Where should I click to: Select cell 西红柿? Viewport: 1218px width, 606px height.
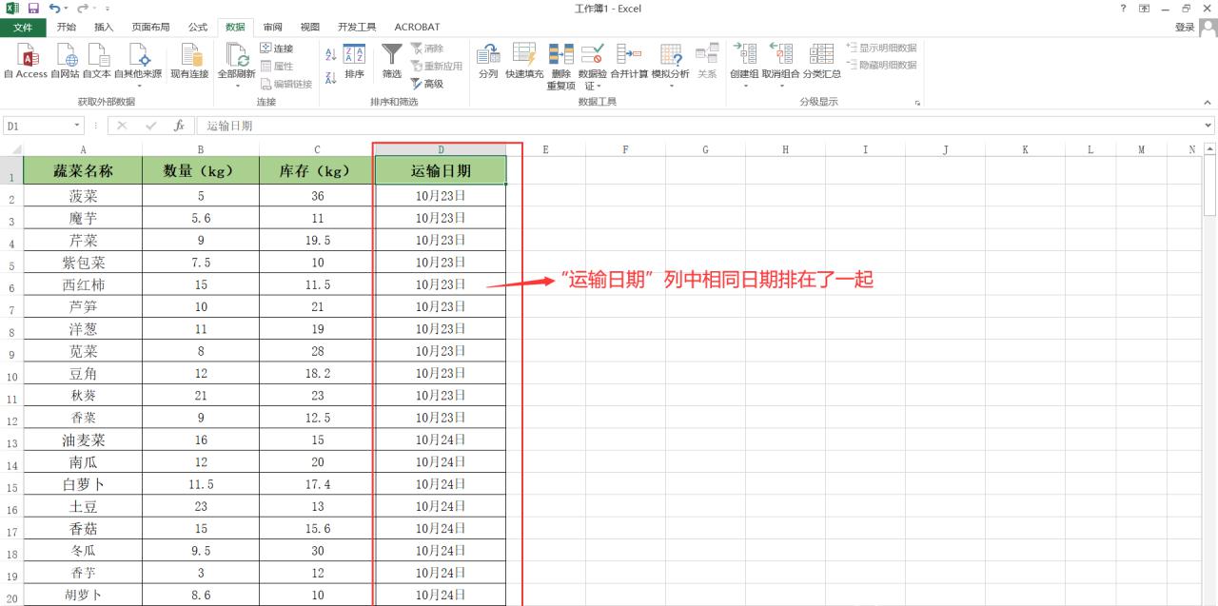[83, 284]
